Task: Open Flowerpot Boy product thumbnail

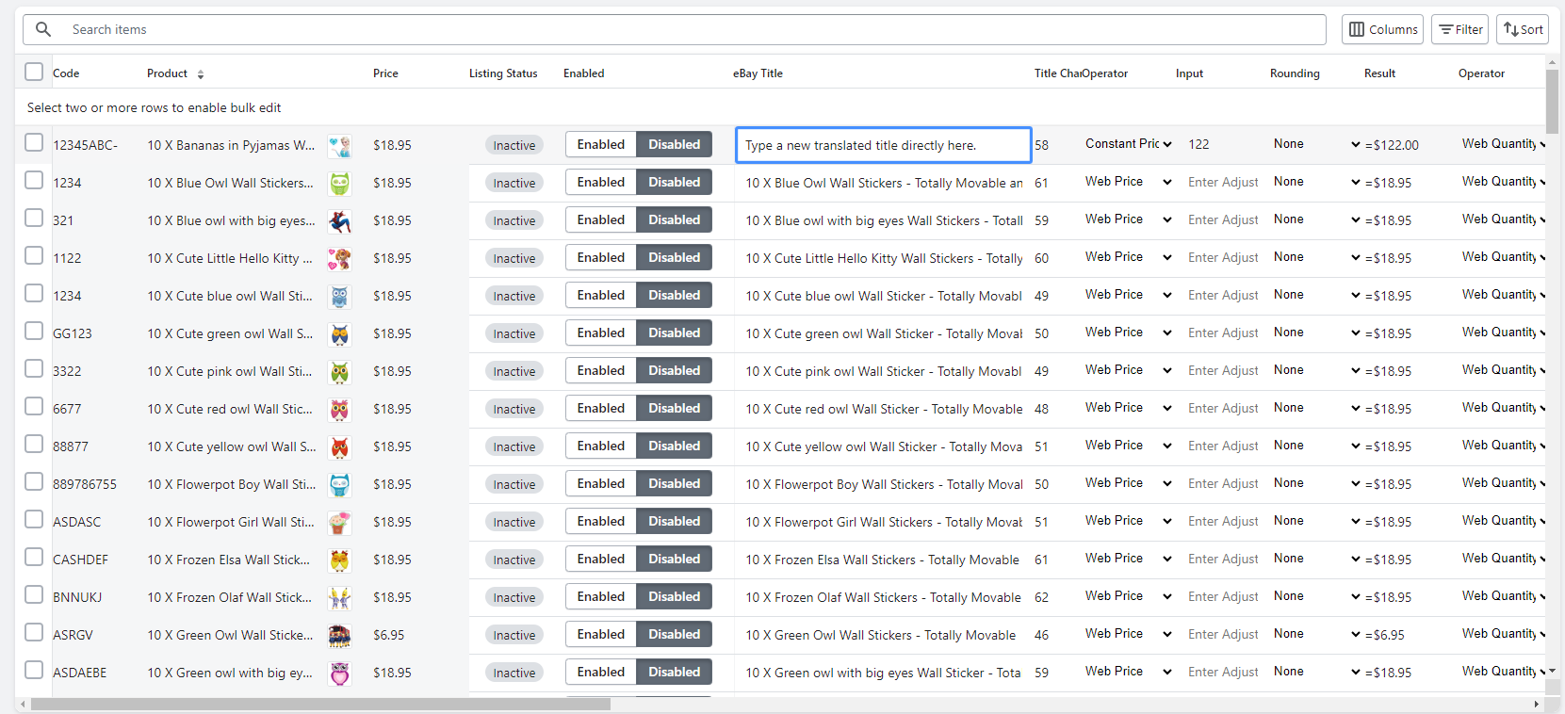Action: click(339, 485)
